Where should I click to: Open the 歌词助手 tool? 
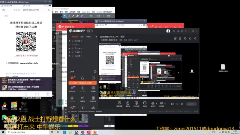coord(93,99)
